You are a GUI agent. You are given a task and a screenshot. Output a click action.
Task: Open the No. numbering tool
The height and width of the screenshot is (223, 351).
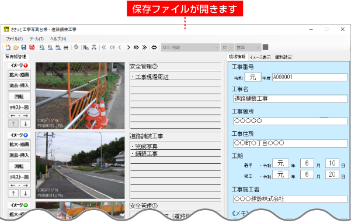(x=86, y=47)
